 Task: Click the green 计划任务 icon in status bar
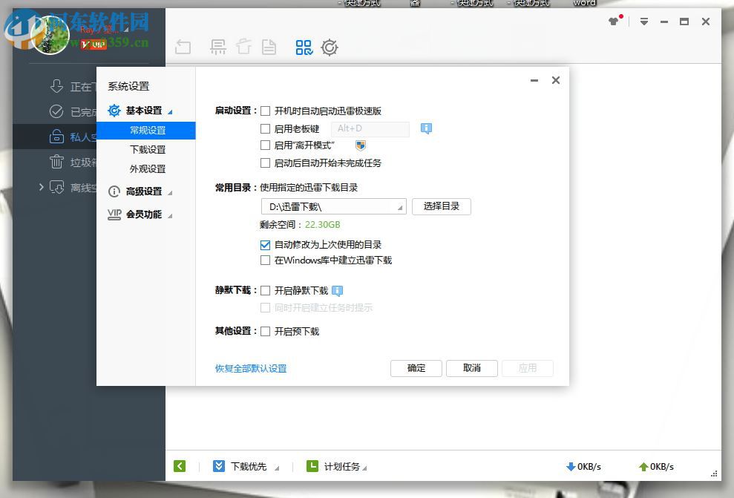[x=312, y=466]
